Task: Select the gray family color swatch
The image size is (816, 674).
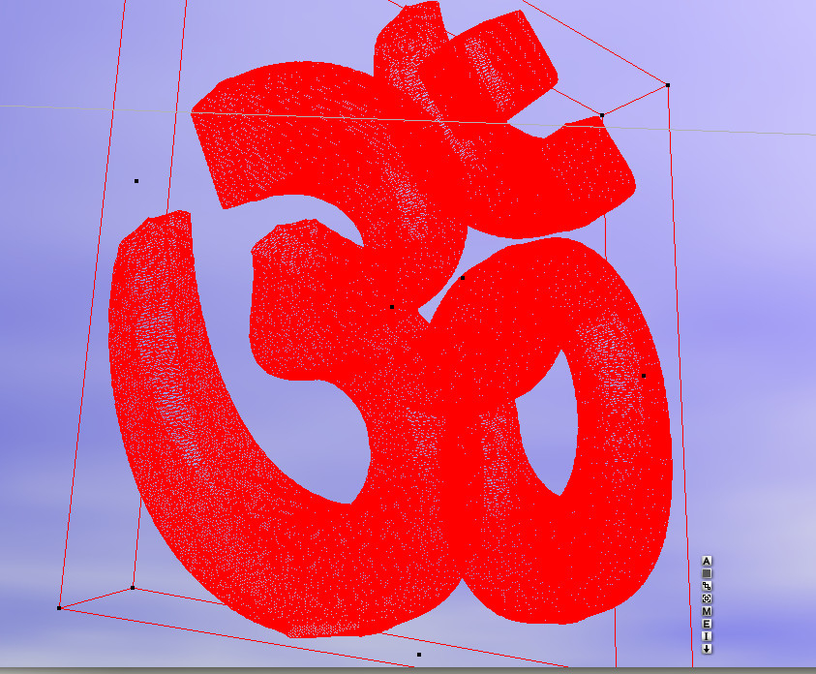Action: click(707, 572)
